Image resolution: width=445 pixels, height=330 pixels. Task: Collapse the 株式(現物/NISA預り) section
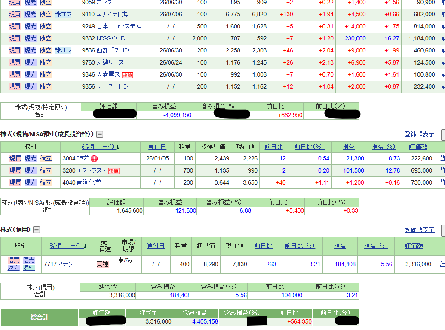coord(100,134)
